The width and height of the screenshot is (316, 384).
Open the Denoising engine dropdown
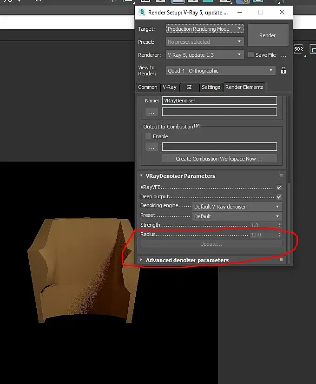[237, 207]
